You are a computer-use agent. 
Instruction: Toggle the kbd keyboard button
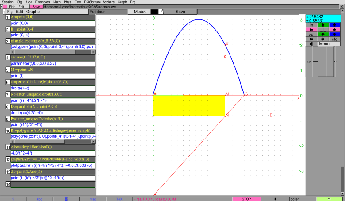point(40,199)
